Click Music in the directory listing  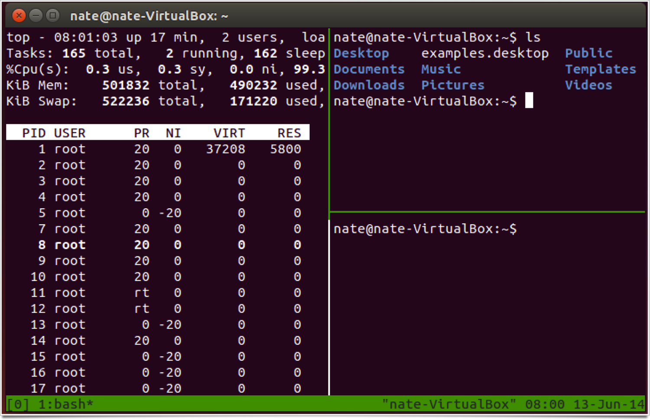pyautogui.click(x=440, y=69)
